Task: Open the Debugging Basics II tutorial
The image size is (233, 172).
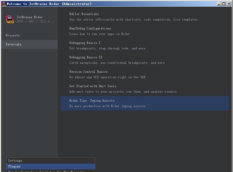Action: 145,60
